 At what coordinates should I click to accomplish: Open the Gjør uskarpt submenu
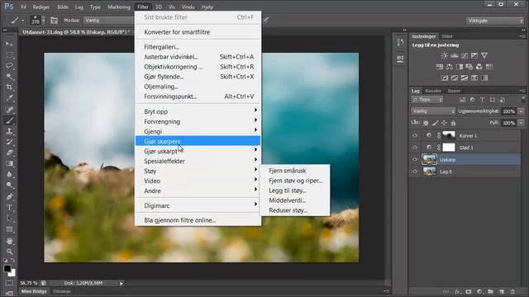[198, 151]
